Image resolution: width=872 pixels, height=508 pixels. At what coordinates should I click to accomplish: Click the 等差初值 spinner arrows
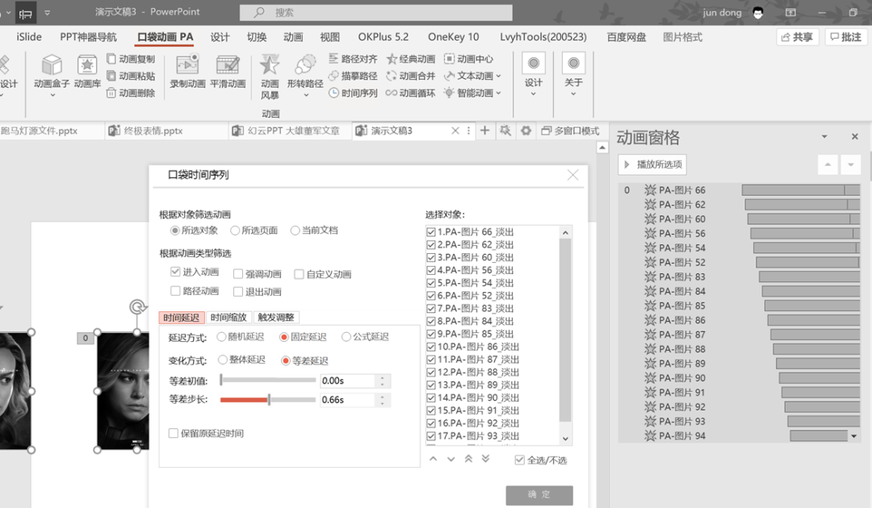383,381
